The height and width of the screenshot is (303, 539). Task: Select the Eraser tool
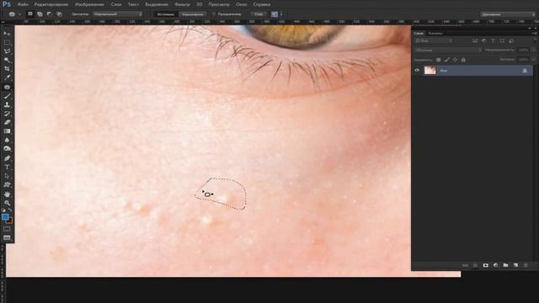click(7, 122)
